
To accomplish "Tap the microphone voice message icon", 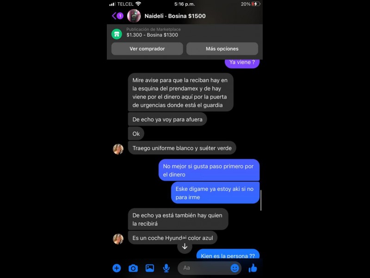I will coord(166,268).
